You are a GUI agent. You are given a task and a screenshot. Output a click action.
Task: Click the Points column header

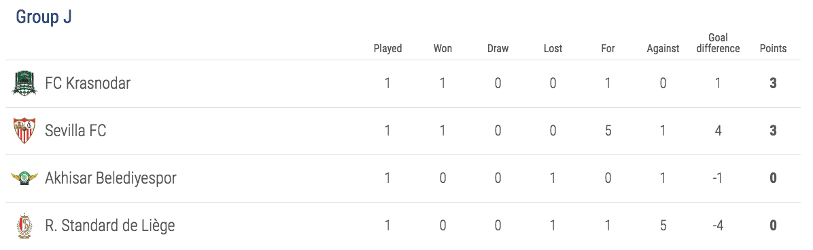[x=773, y=49]
